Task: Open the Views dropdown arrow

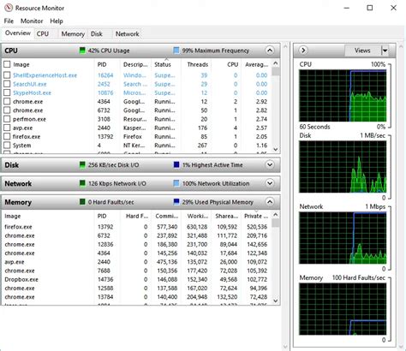Action: coord(385,51)
